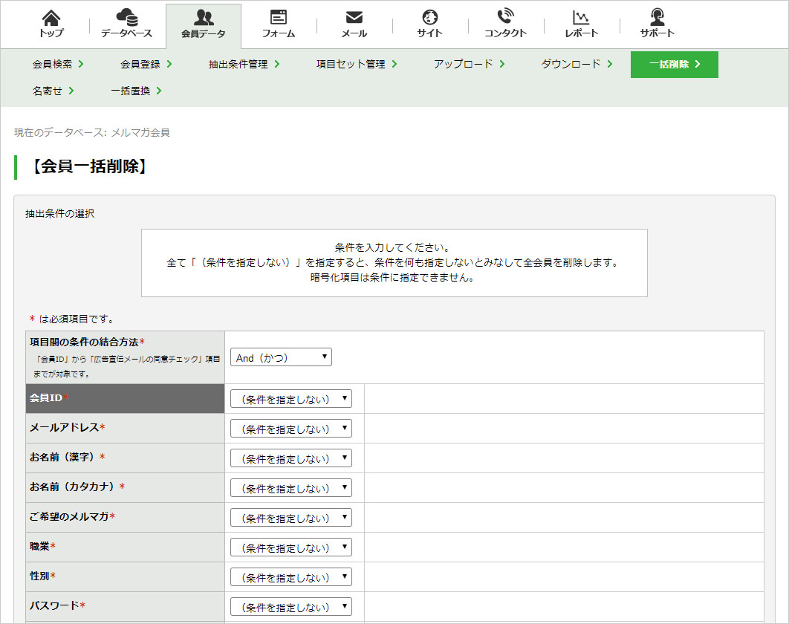Open the お名前（カタカナ）condition dropdown
Viewport: 789px width, 624px height.
click(x=290, y=488)
